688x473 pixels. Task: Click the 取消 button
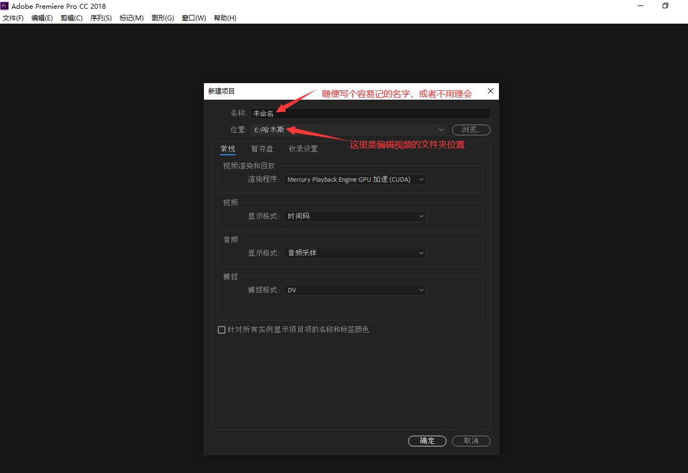point(471,441)
